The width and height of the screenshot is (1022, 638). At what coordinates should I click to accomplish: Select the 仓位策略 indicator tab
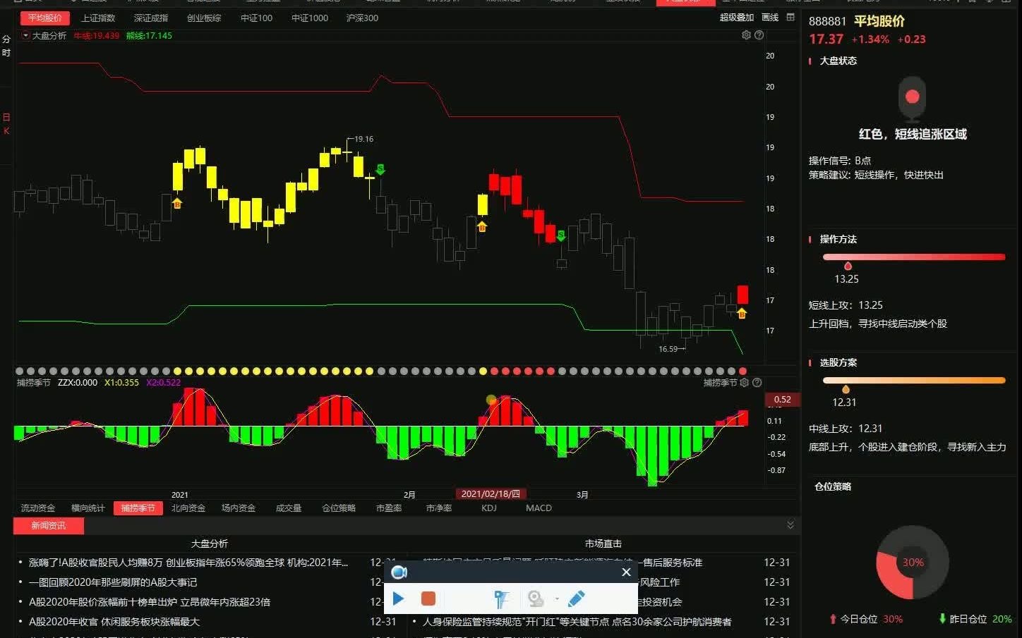click(339, 508)
